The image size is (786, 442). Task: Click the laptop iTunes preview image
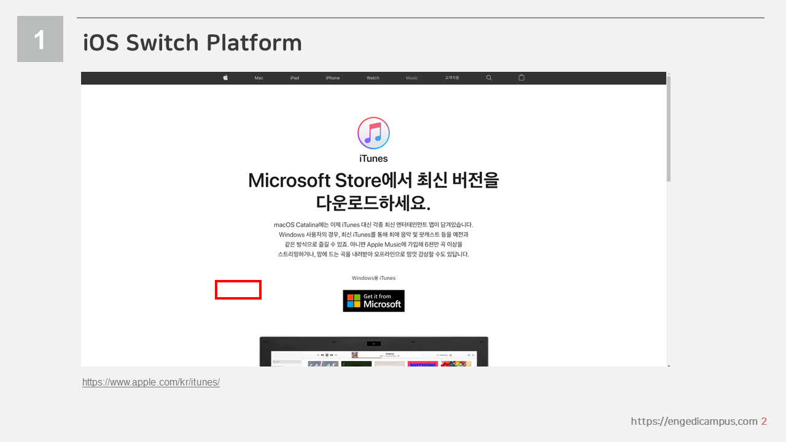click(373, 351)
